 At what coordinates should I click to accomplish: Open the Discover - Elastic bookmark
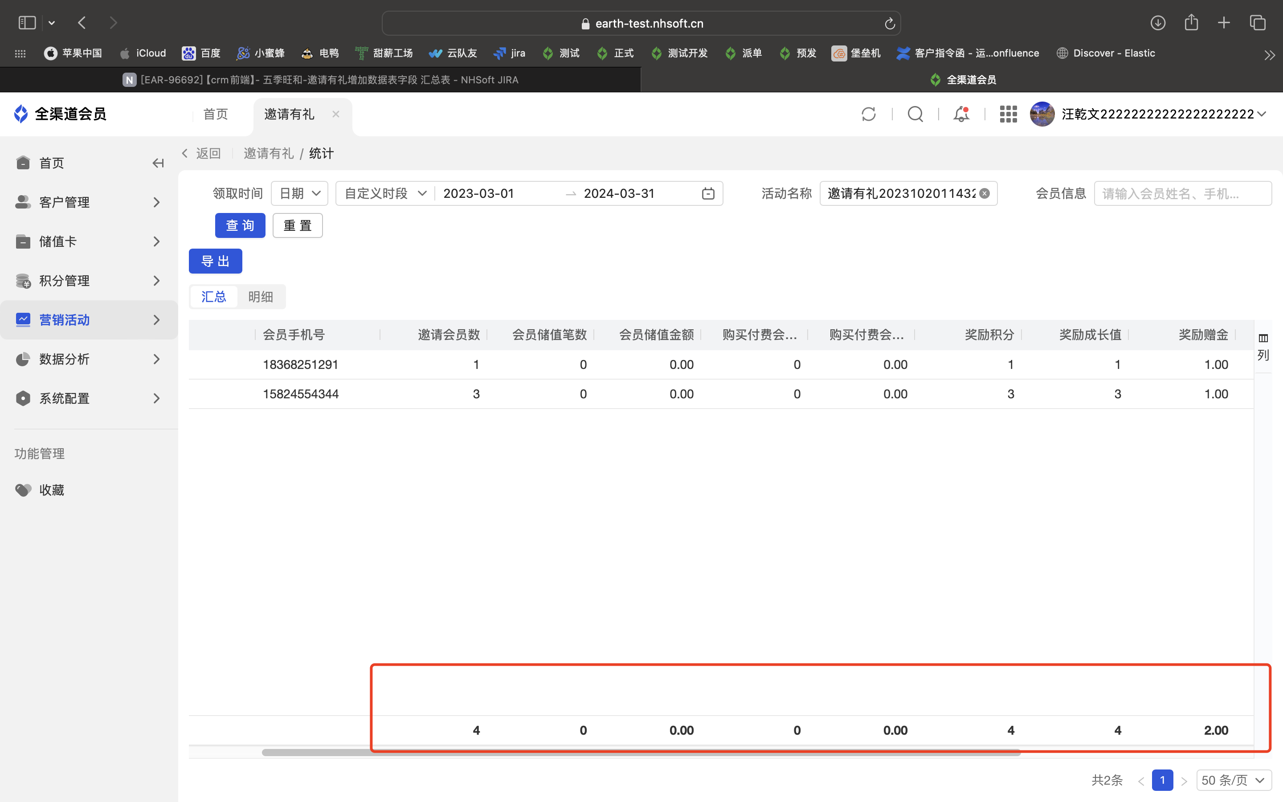click(1106, 53)
